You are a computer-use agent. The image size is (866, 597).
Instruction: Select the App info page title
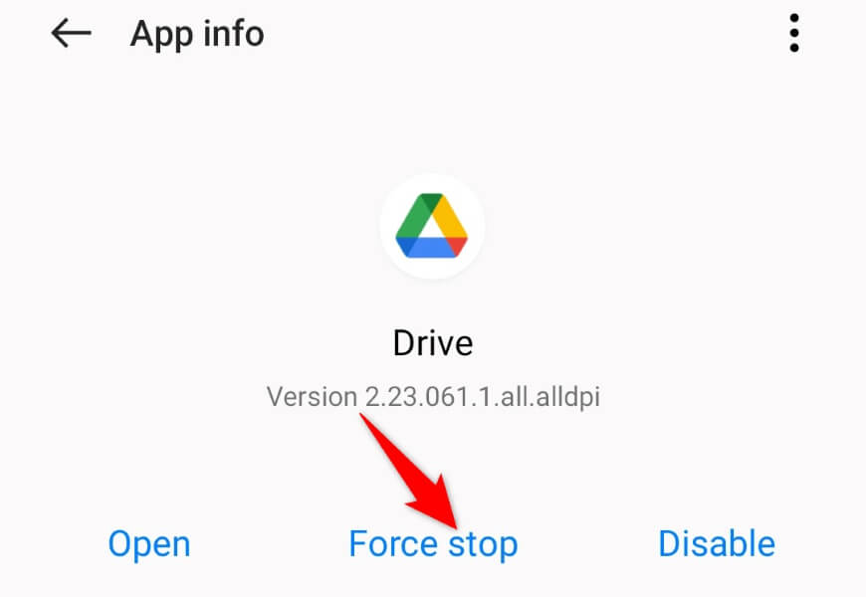(x=197, y=34)
